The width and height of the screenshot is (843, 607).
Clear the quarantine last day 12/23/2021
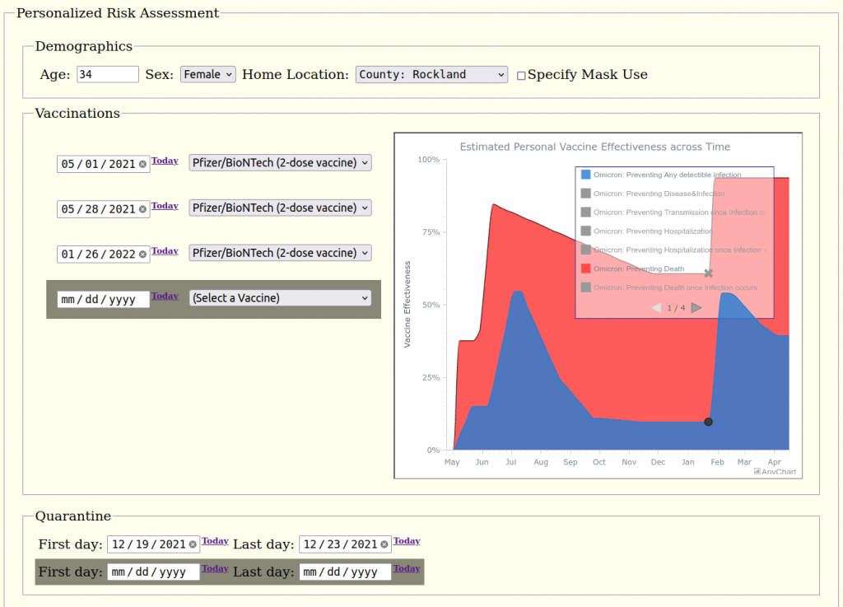point(384,544)
